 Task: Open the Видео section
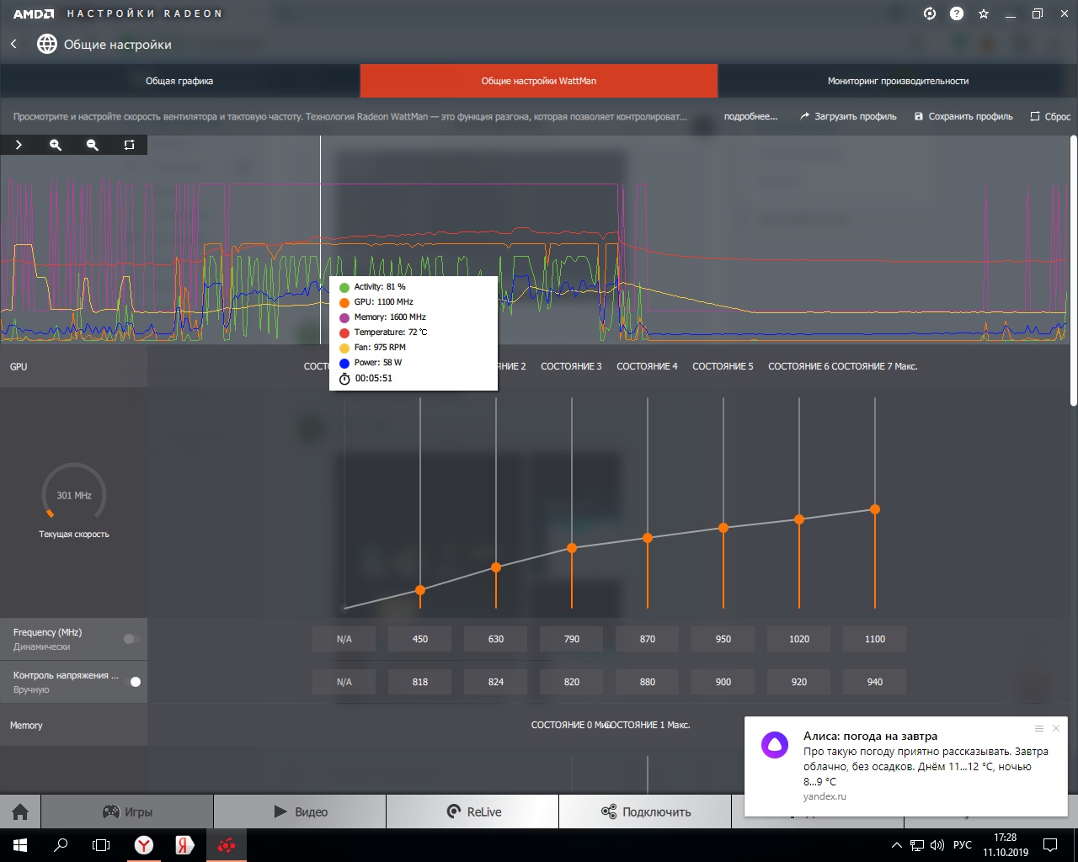pyautogui.click(x=300, y=811)
